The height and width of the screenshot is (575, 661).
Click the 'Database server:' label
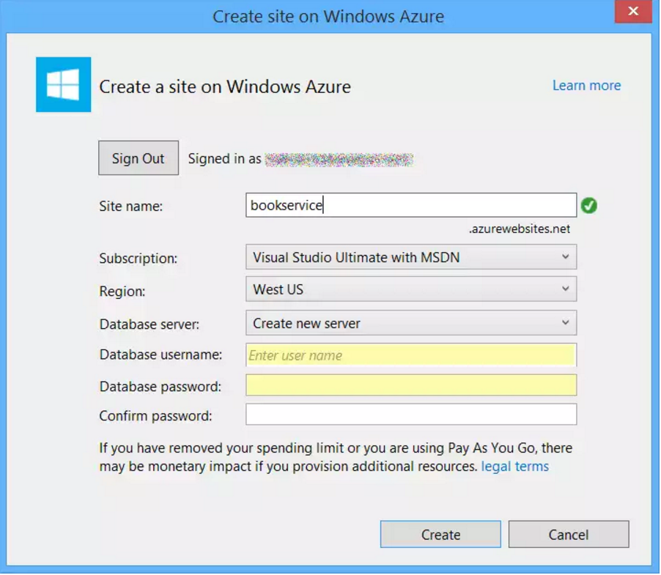[x=149, y=324]
